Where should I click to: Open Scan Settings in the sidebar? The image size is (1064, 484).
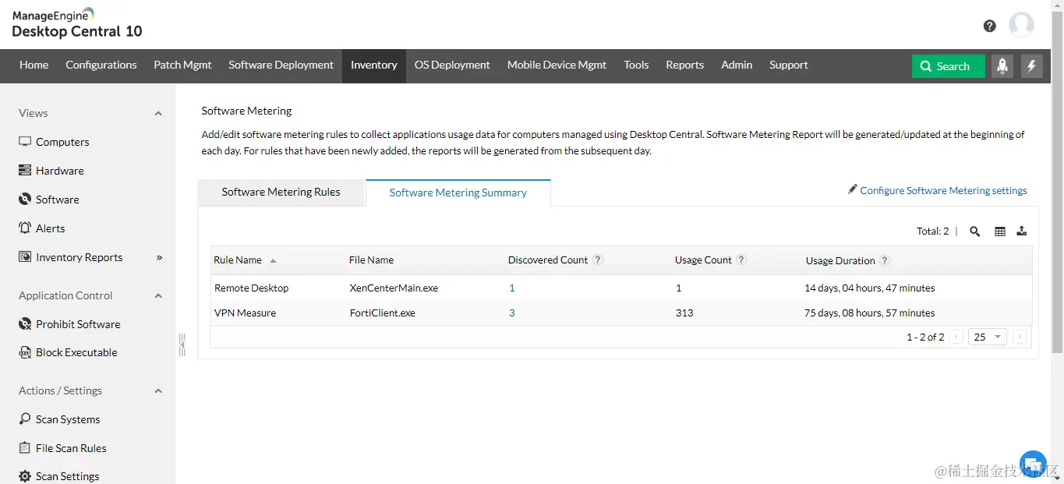pyautogui.click(x=67, y=475)
